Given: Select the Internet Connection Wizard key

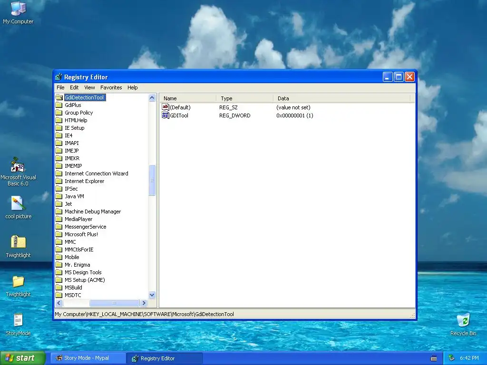Looking at the screenshot, I should pos(96,173).
